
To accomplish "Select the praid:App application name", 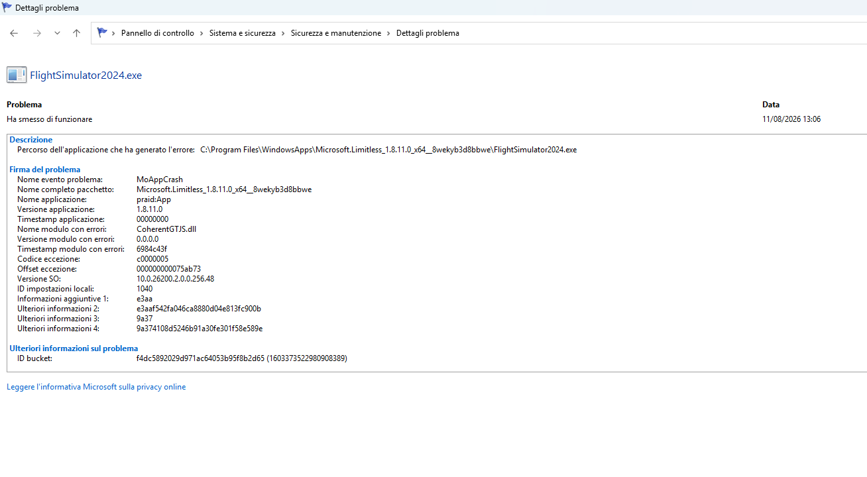I will (x=154, y=199).
